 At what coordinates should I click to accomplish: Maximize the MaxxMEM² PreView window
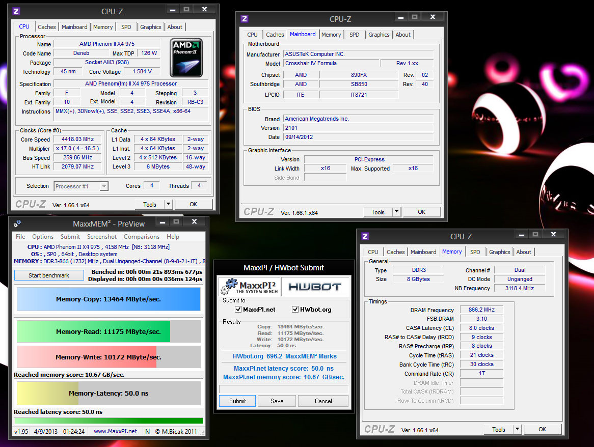pos(176,222)
